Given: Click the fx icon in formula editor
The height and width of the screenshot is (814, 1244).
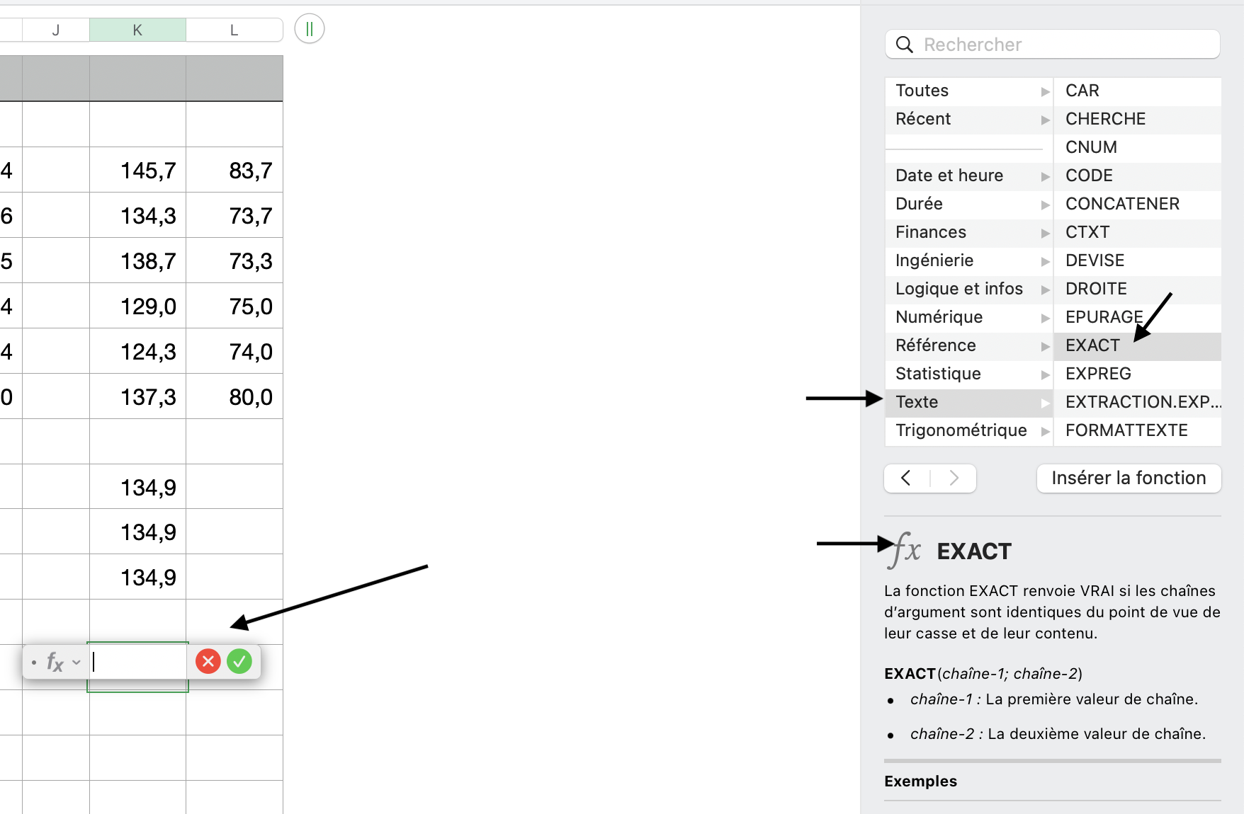Looking at the screenshot, I should [x=55, y=663].
